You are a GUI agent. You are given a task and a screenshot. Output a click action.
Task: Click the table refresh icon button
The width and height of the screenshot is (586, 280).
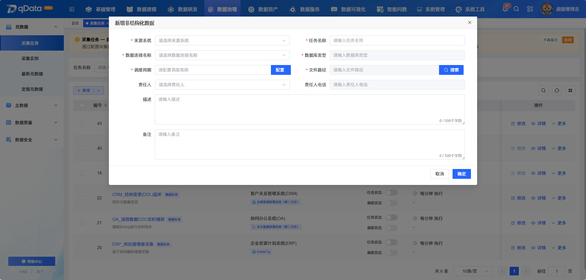557,90
